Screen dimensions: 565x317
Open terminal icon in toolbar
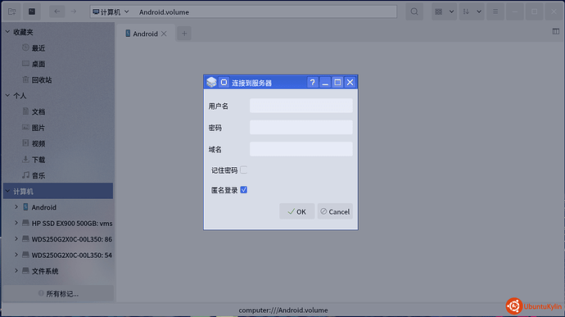point(32,11)
